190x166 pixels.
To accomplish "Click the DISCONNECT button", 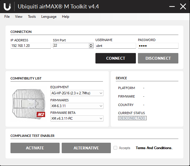I will 158,58.
